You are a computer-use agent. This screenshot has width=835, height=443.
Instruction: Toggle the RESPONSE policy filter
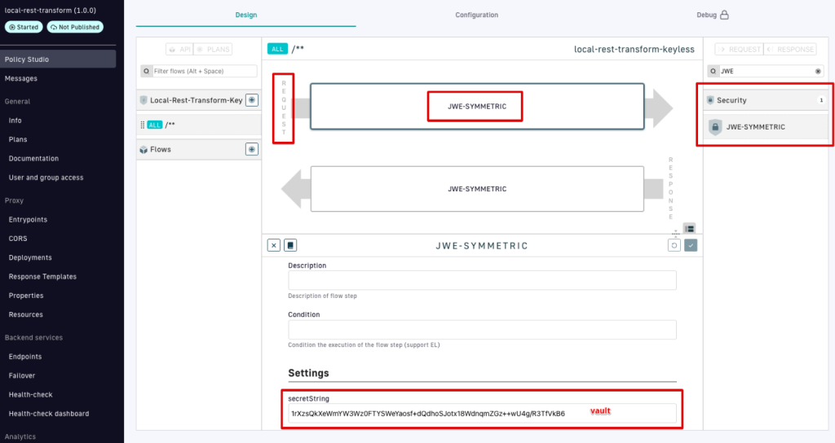[x=790, y=50]
